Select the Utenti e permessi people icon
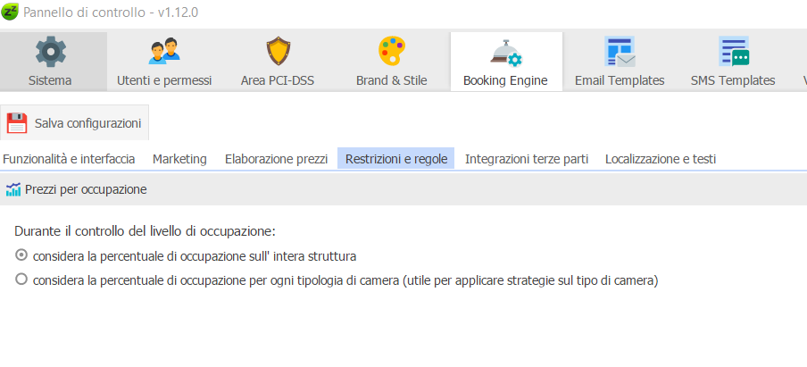This screenshot has width=807, height=367. [164, 52]
